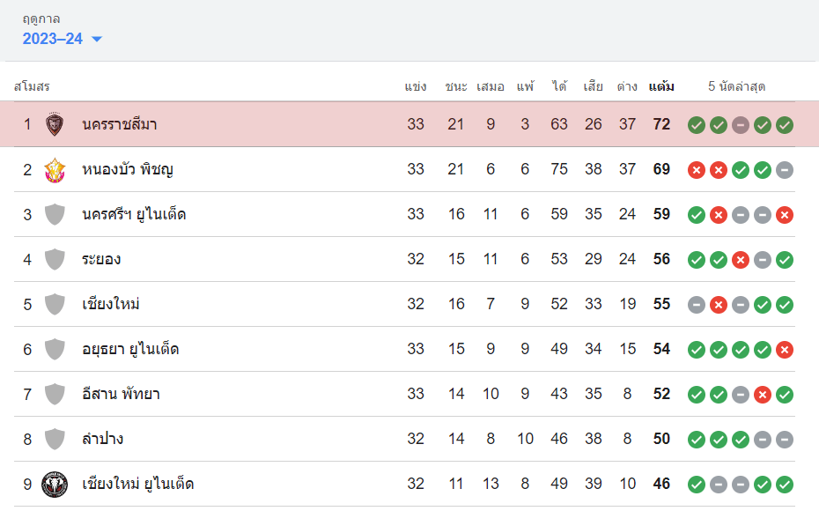Click the สโมสร club column header

pos(32,86)
